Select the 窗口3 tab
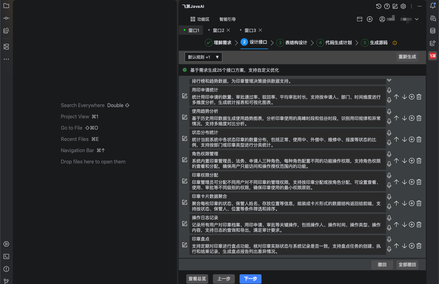 tap(250, 30)
